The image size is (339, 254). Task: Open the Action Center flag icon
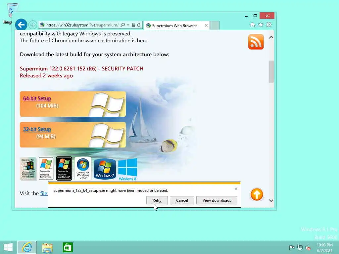(x=291, y=247)
